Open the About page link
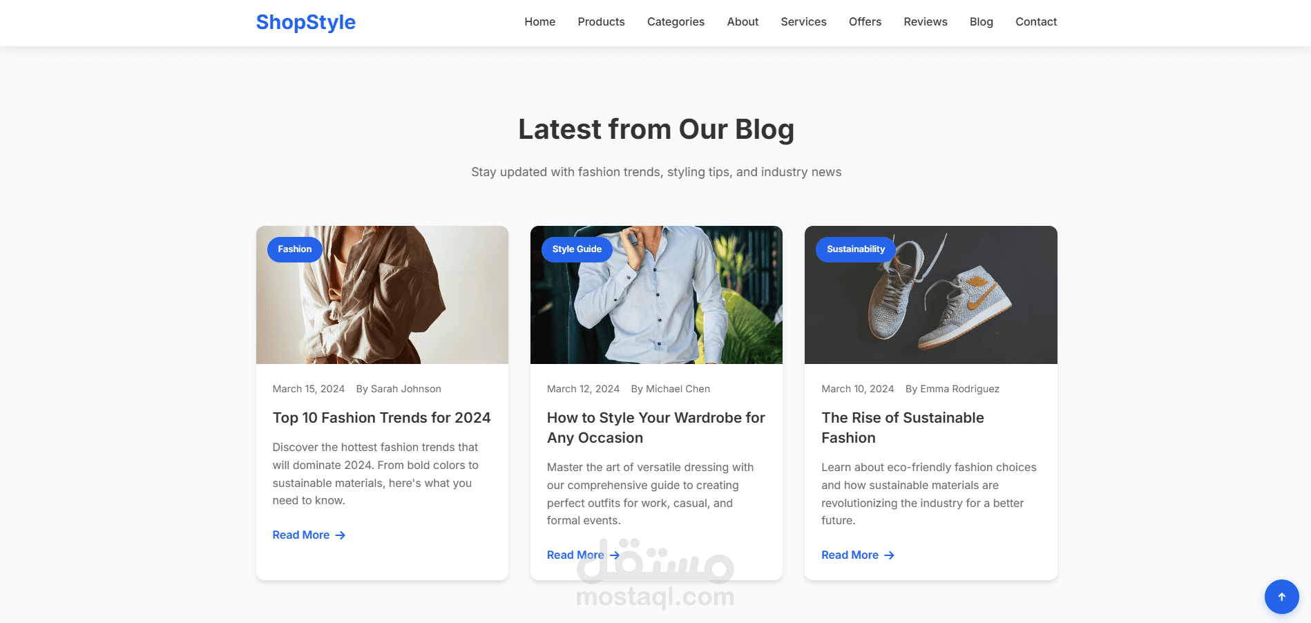 (743, 22)
